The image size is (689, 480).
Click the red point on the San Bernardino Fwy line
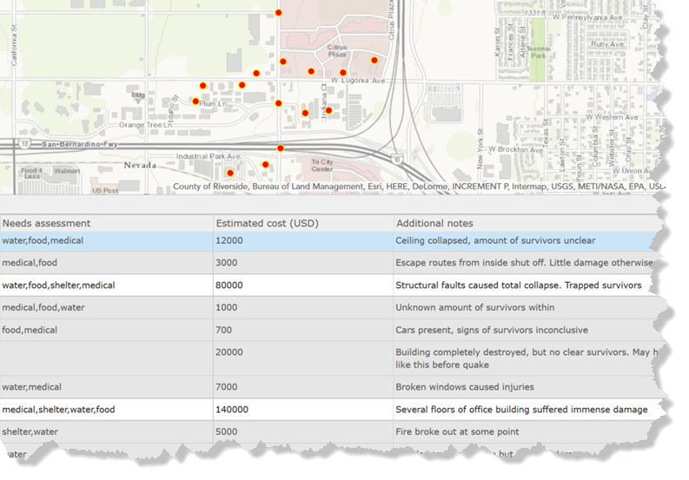point(281,148)
